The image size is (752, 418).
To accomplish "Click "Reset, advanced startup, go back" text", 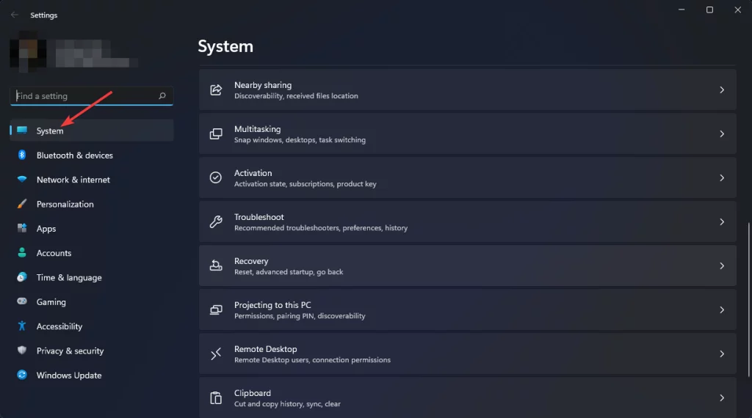I will [x=289, y=272].
